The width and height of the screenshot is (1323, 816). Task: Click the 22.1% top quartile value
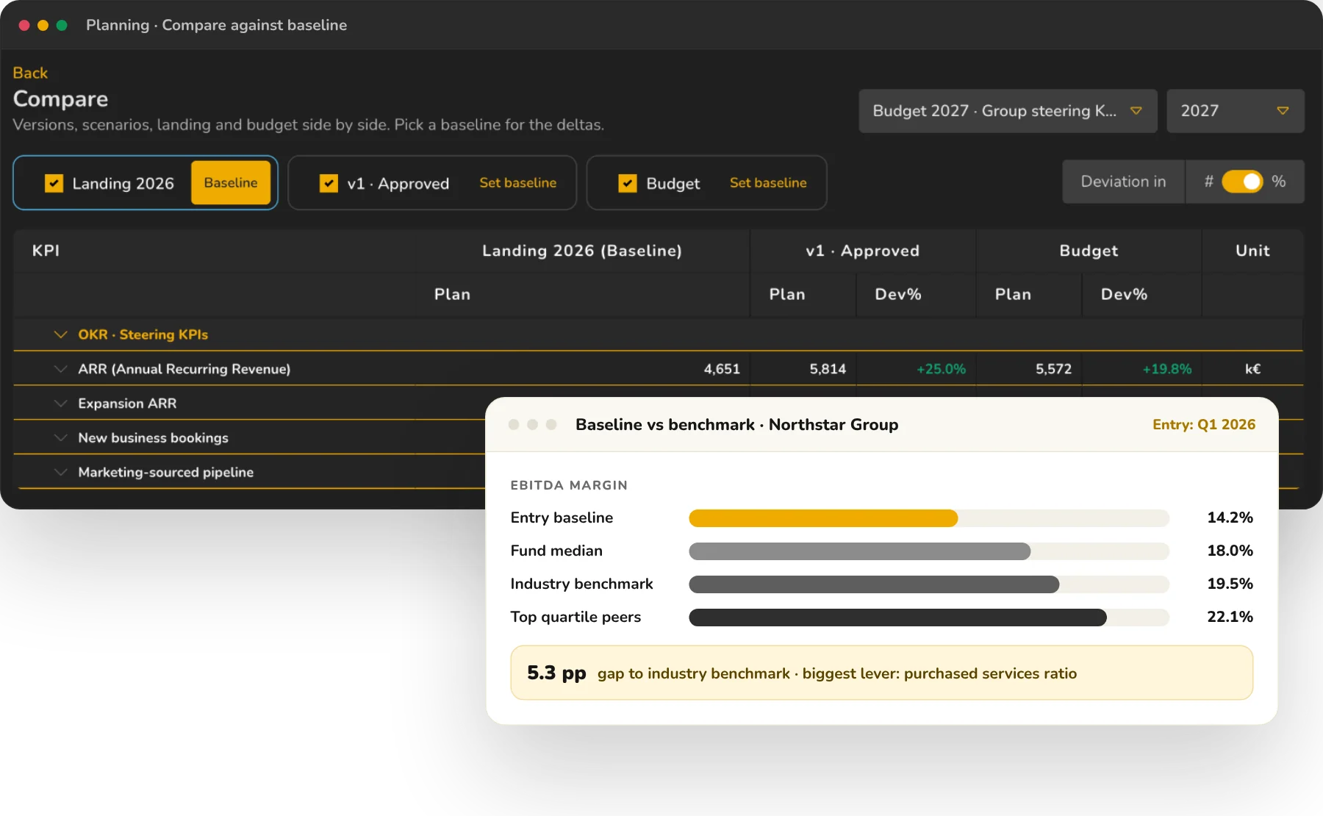coord(1230,617)
